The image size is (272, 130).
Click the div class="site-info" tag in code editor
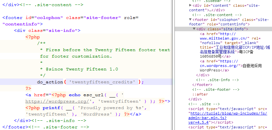47,31
